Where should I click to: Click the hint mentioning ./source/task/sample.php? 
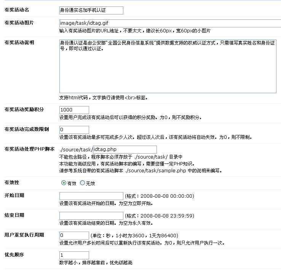pos(140,171)
